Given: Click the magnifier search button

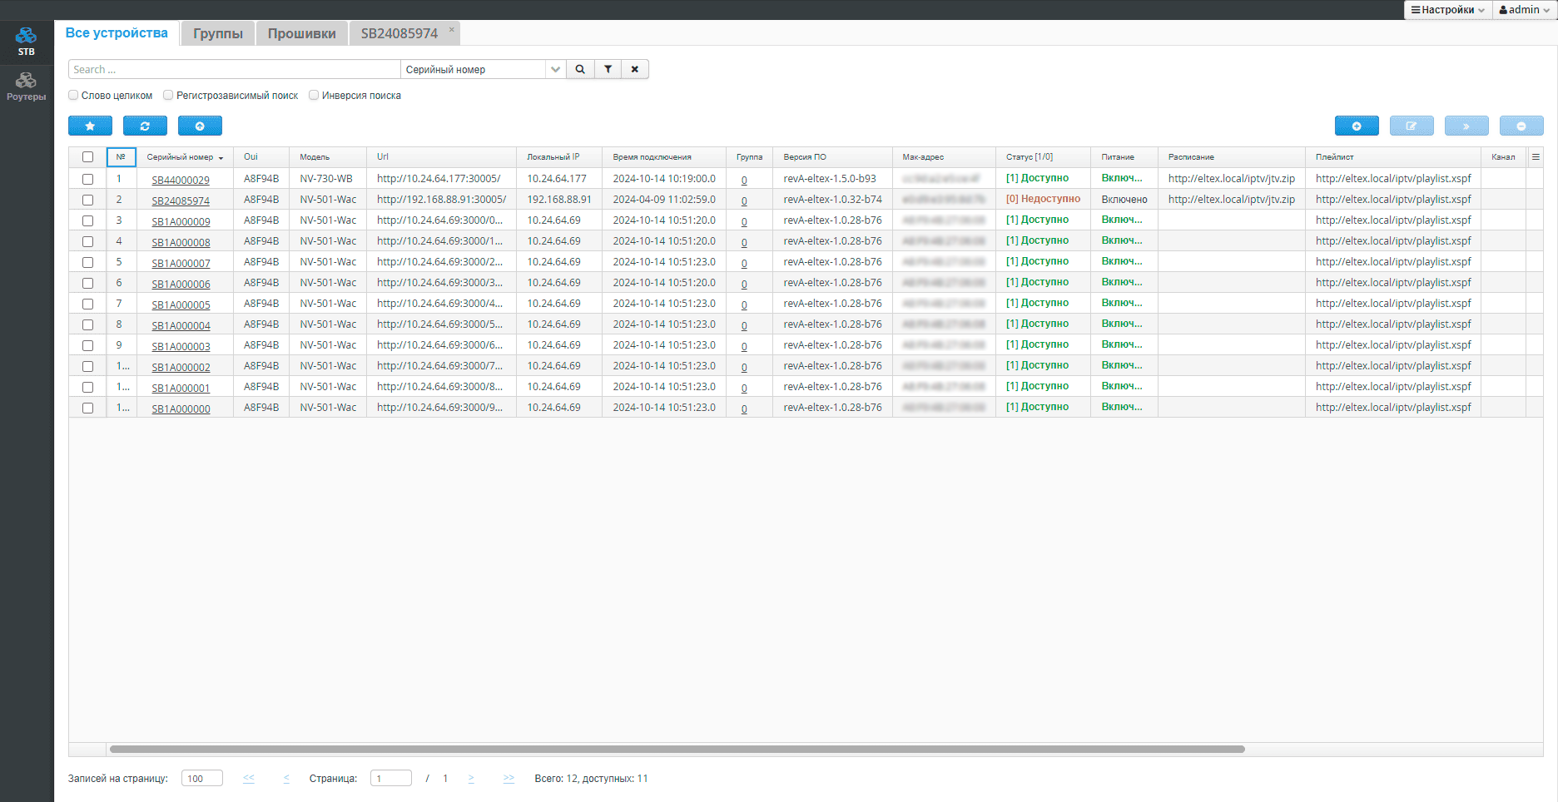Looking at the screenshot, I should pyautogui.click(x=580, y=69).
